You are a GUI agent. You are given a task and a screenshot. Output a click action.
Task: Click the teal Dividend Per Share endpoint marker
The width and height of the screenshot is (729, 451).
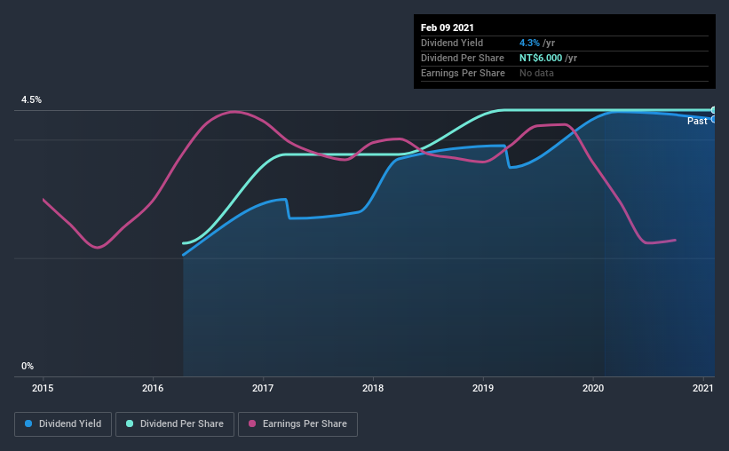[x=713, y=110]
